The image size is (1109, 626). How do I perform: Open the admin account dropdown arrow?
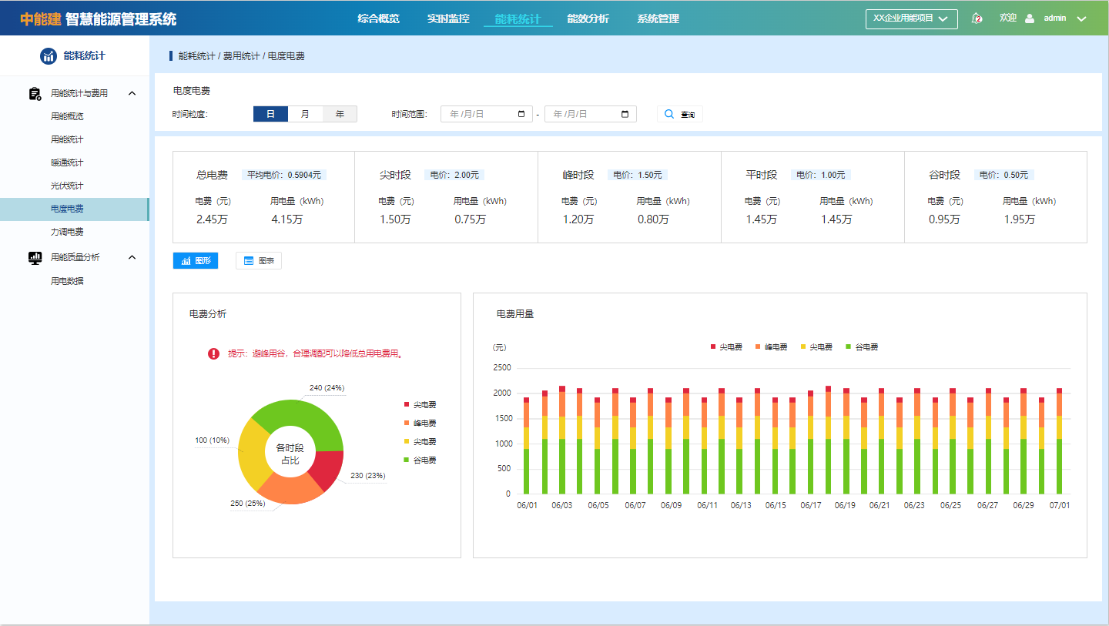1081,18
